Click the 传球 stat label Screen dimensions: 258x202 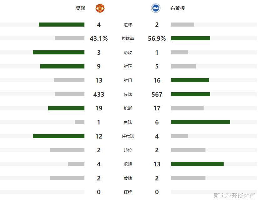click(128, 94)
